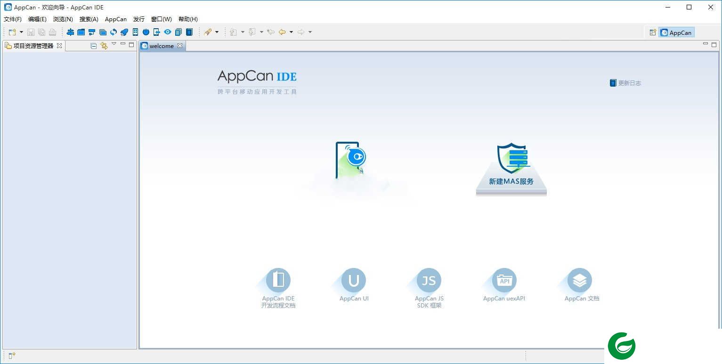The height and width of the screenshot is (364, 722).
Task: Open the 浏览(N) menu
Action: tap(63, 19)
